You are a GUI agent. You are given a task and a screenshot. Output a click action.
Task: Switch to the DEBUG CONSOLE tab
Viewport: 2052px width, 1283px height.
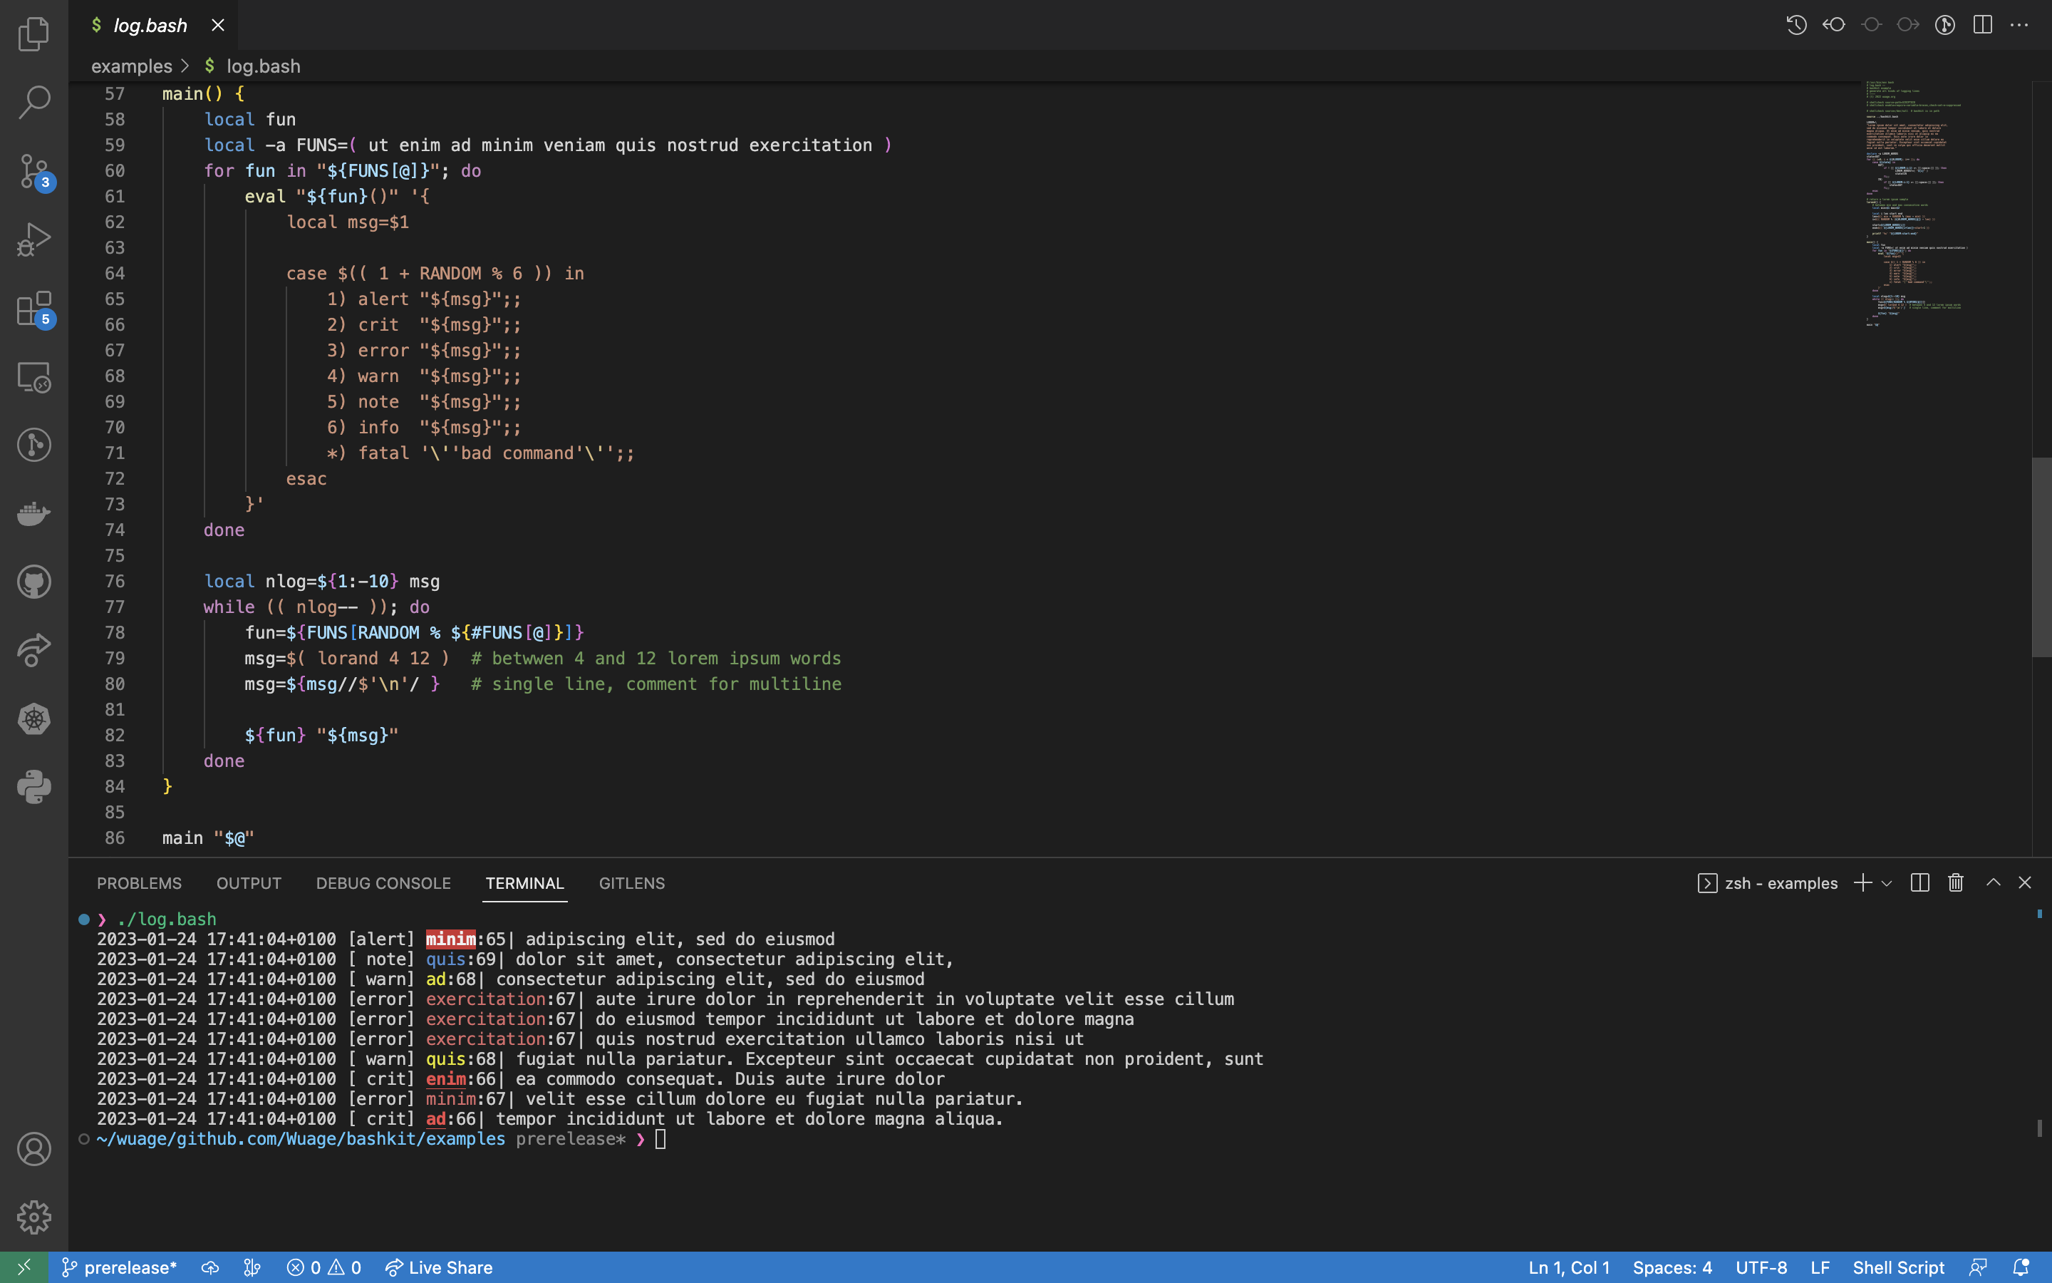click(383, 883)
